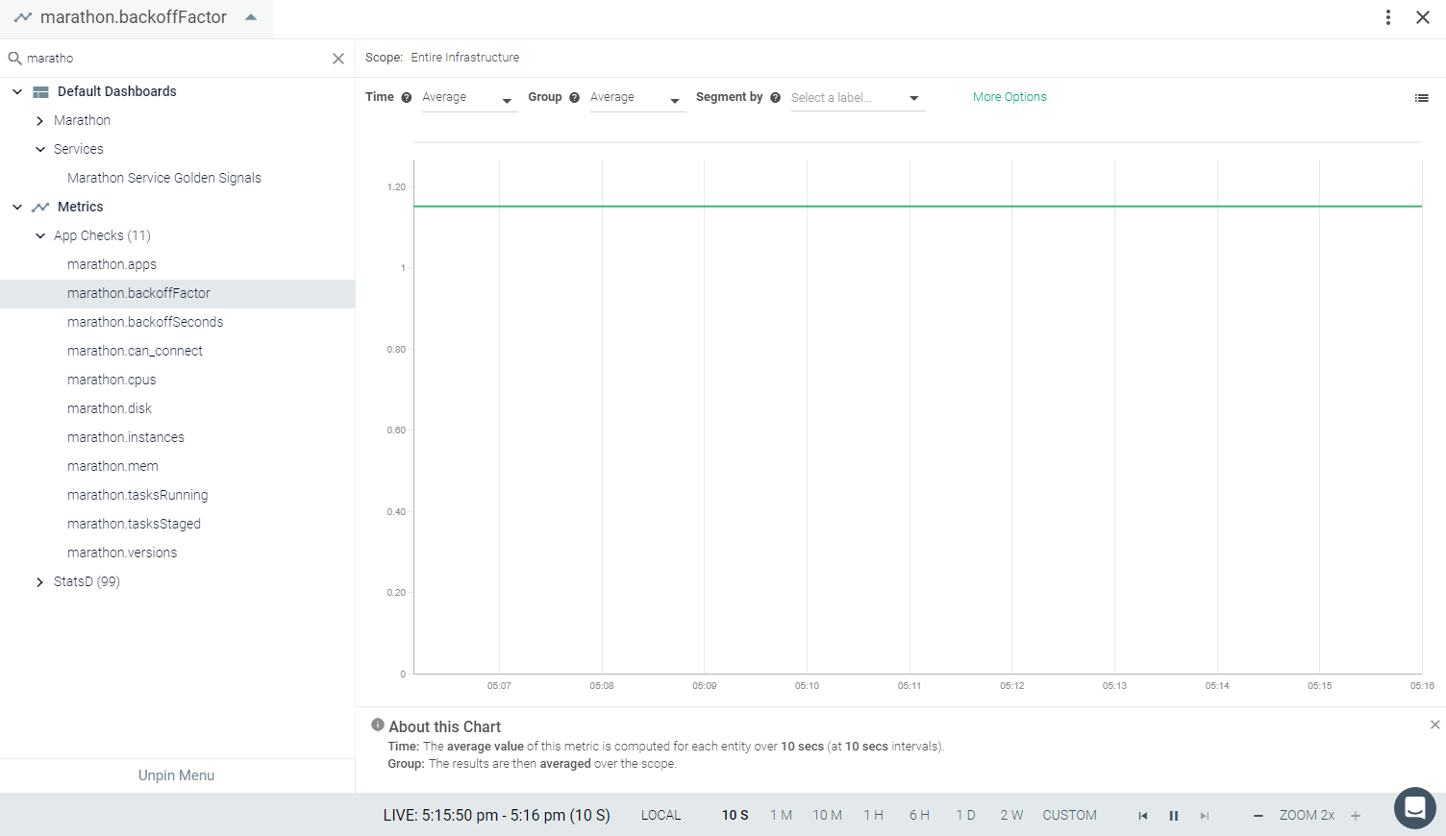Zoom out with the minus icon

1259,816
